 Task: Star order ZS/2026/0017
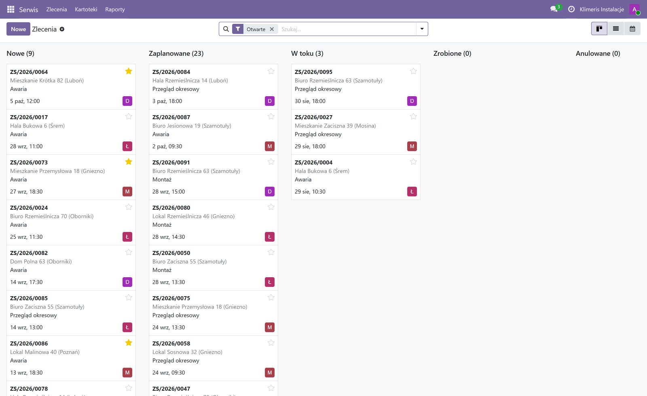(129, 116)
